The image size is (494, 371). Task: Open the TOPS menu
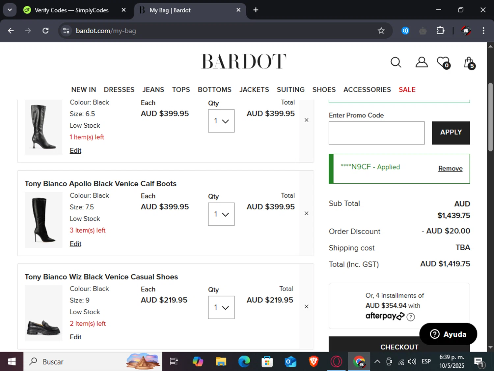(x=181, y=90)
